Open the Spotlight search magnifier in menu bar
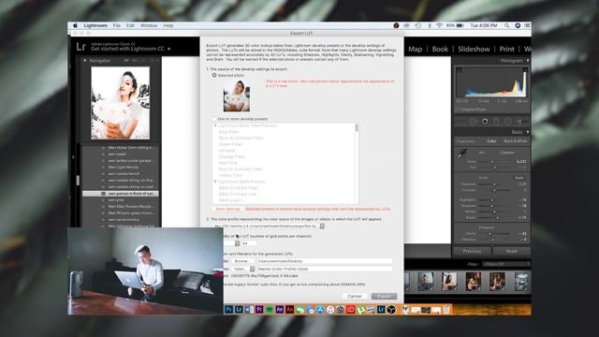 pos(506,25)
